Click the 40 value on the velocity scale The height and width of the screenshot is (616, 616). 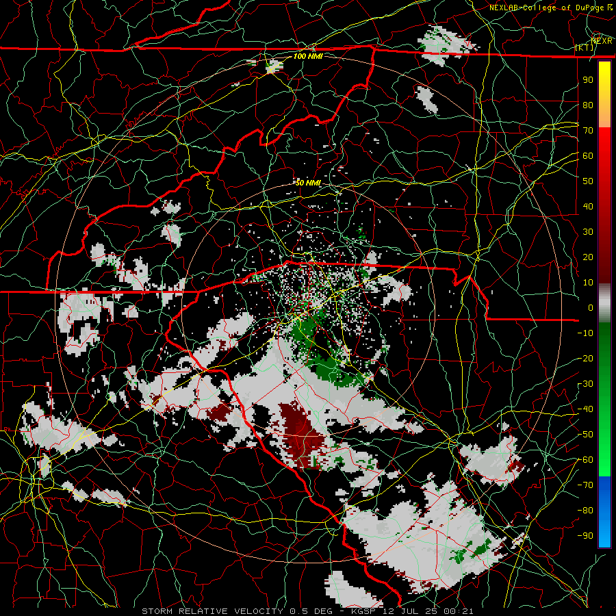[588, 207]
